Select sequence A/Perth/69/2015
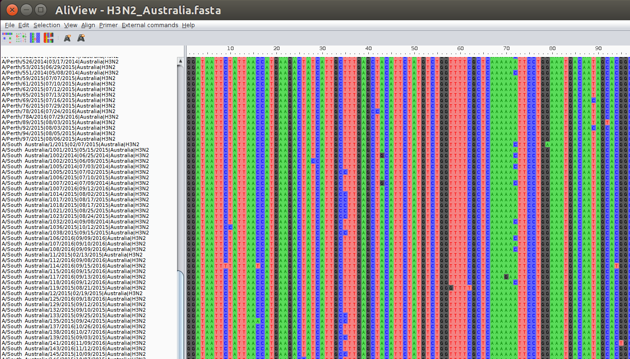Viewport: 630px width, 359px height. (x=59, y=100)
